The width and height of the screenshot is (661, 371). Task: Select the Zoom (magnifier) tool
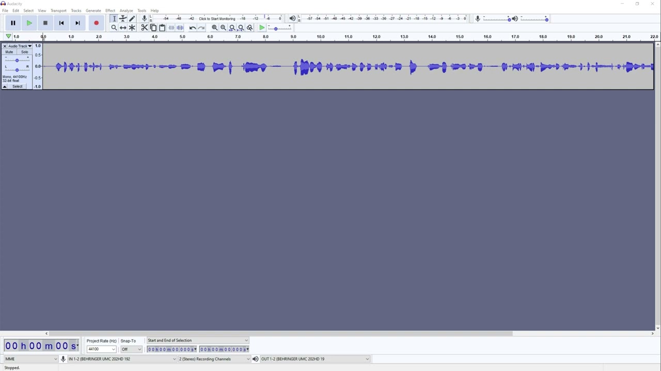114,27
